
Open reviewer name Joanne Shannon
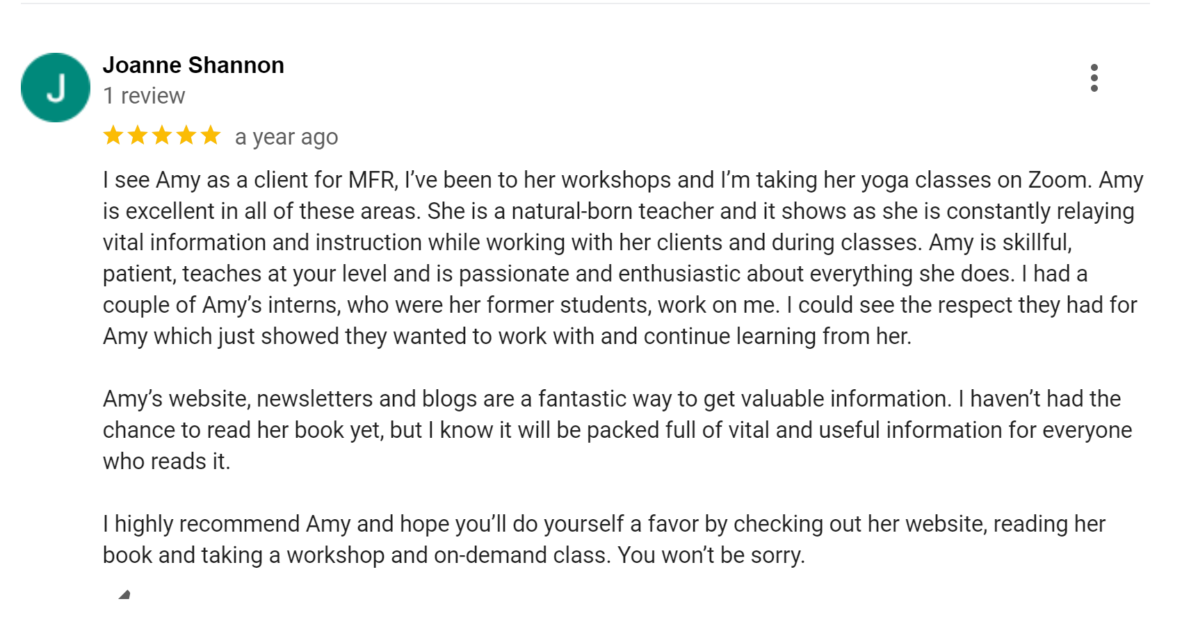coord(193,65)
